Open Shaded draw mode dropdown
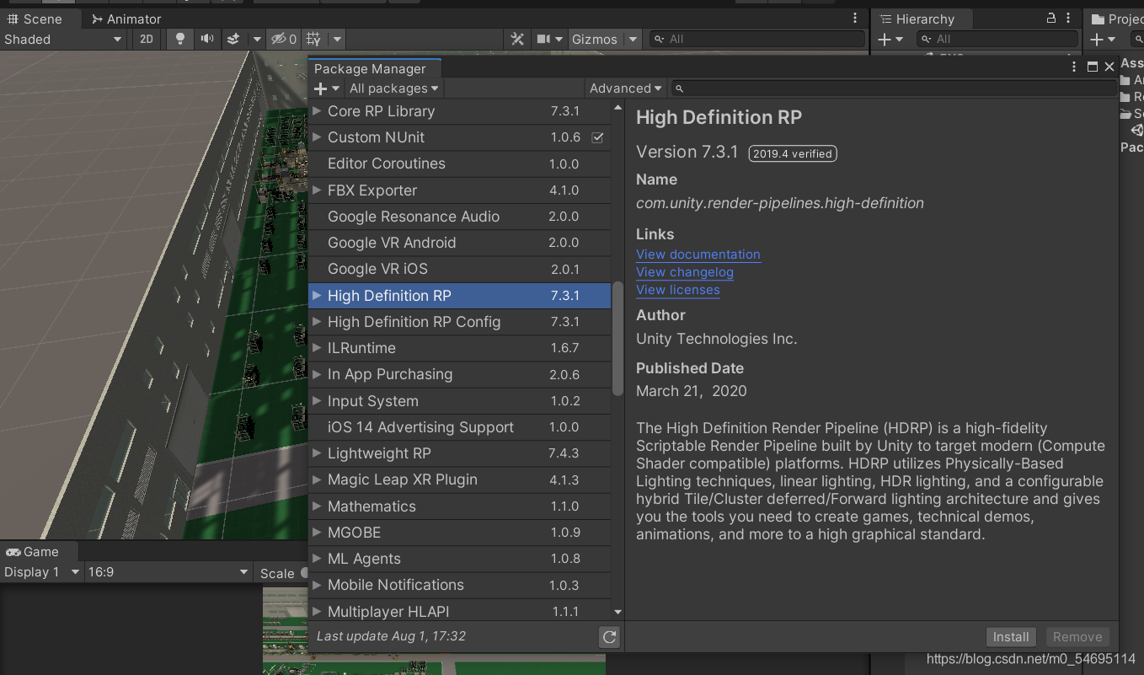1144x675 pixels. click(63, 39)
